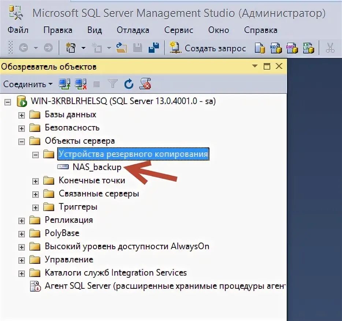
Task: Click the XMLA query toolbar icon
Action: (308, 48)
